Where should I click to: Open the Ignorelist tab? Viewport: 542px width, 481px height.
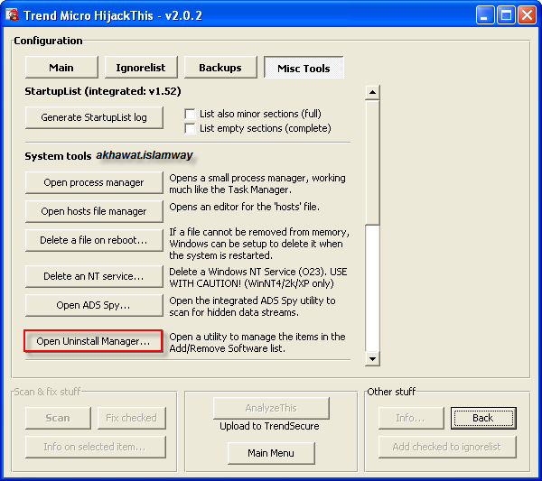(x=141, y=68)
